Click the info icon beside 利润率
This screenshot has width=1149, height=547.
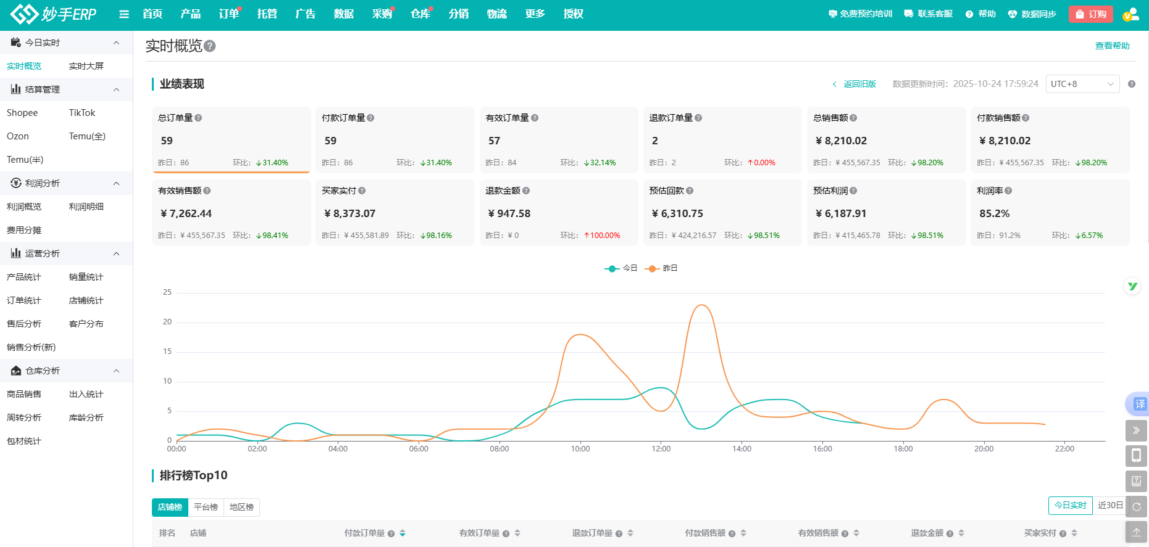[x=1008, y=191]
